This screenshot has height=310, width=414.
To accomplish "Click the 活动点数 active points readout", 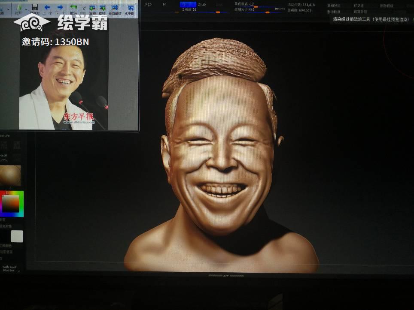I will tap(301, 5).
